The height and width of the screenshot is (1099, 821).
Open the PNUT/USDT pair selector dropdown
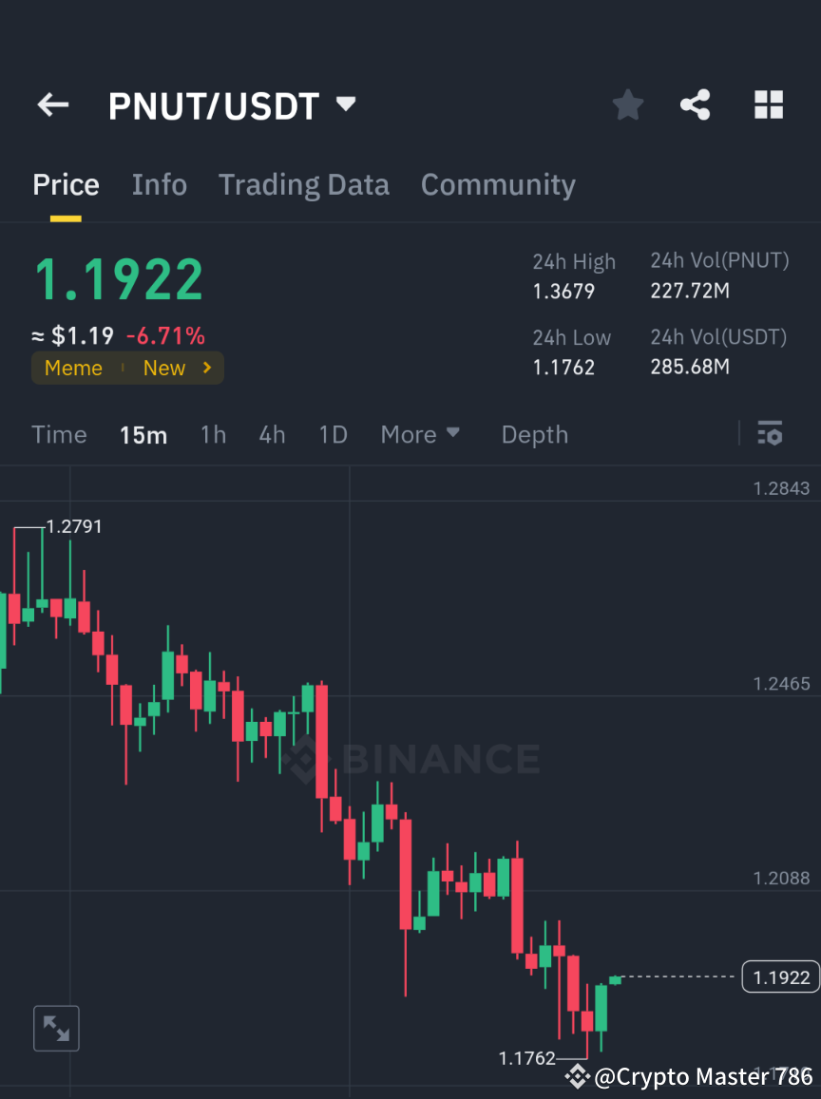pos(346,104)
